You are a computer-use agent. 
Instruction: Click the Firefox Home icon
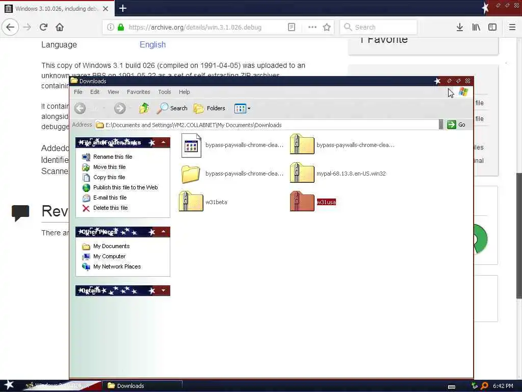(x=60, y=28)
